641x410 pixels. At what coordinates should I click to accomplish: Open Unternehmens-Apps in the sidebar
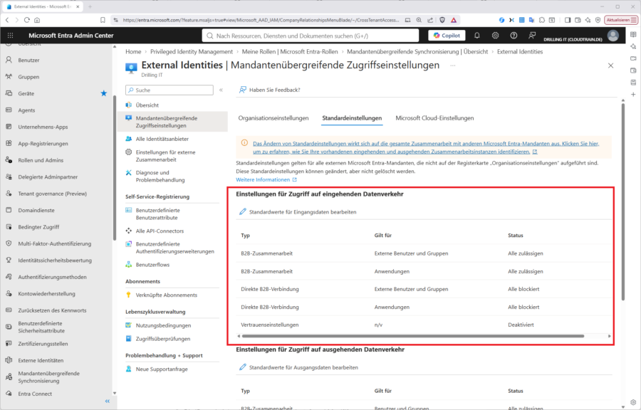43,127
